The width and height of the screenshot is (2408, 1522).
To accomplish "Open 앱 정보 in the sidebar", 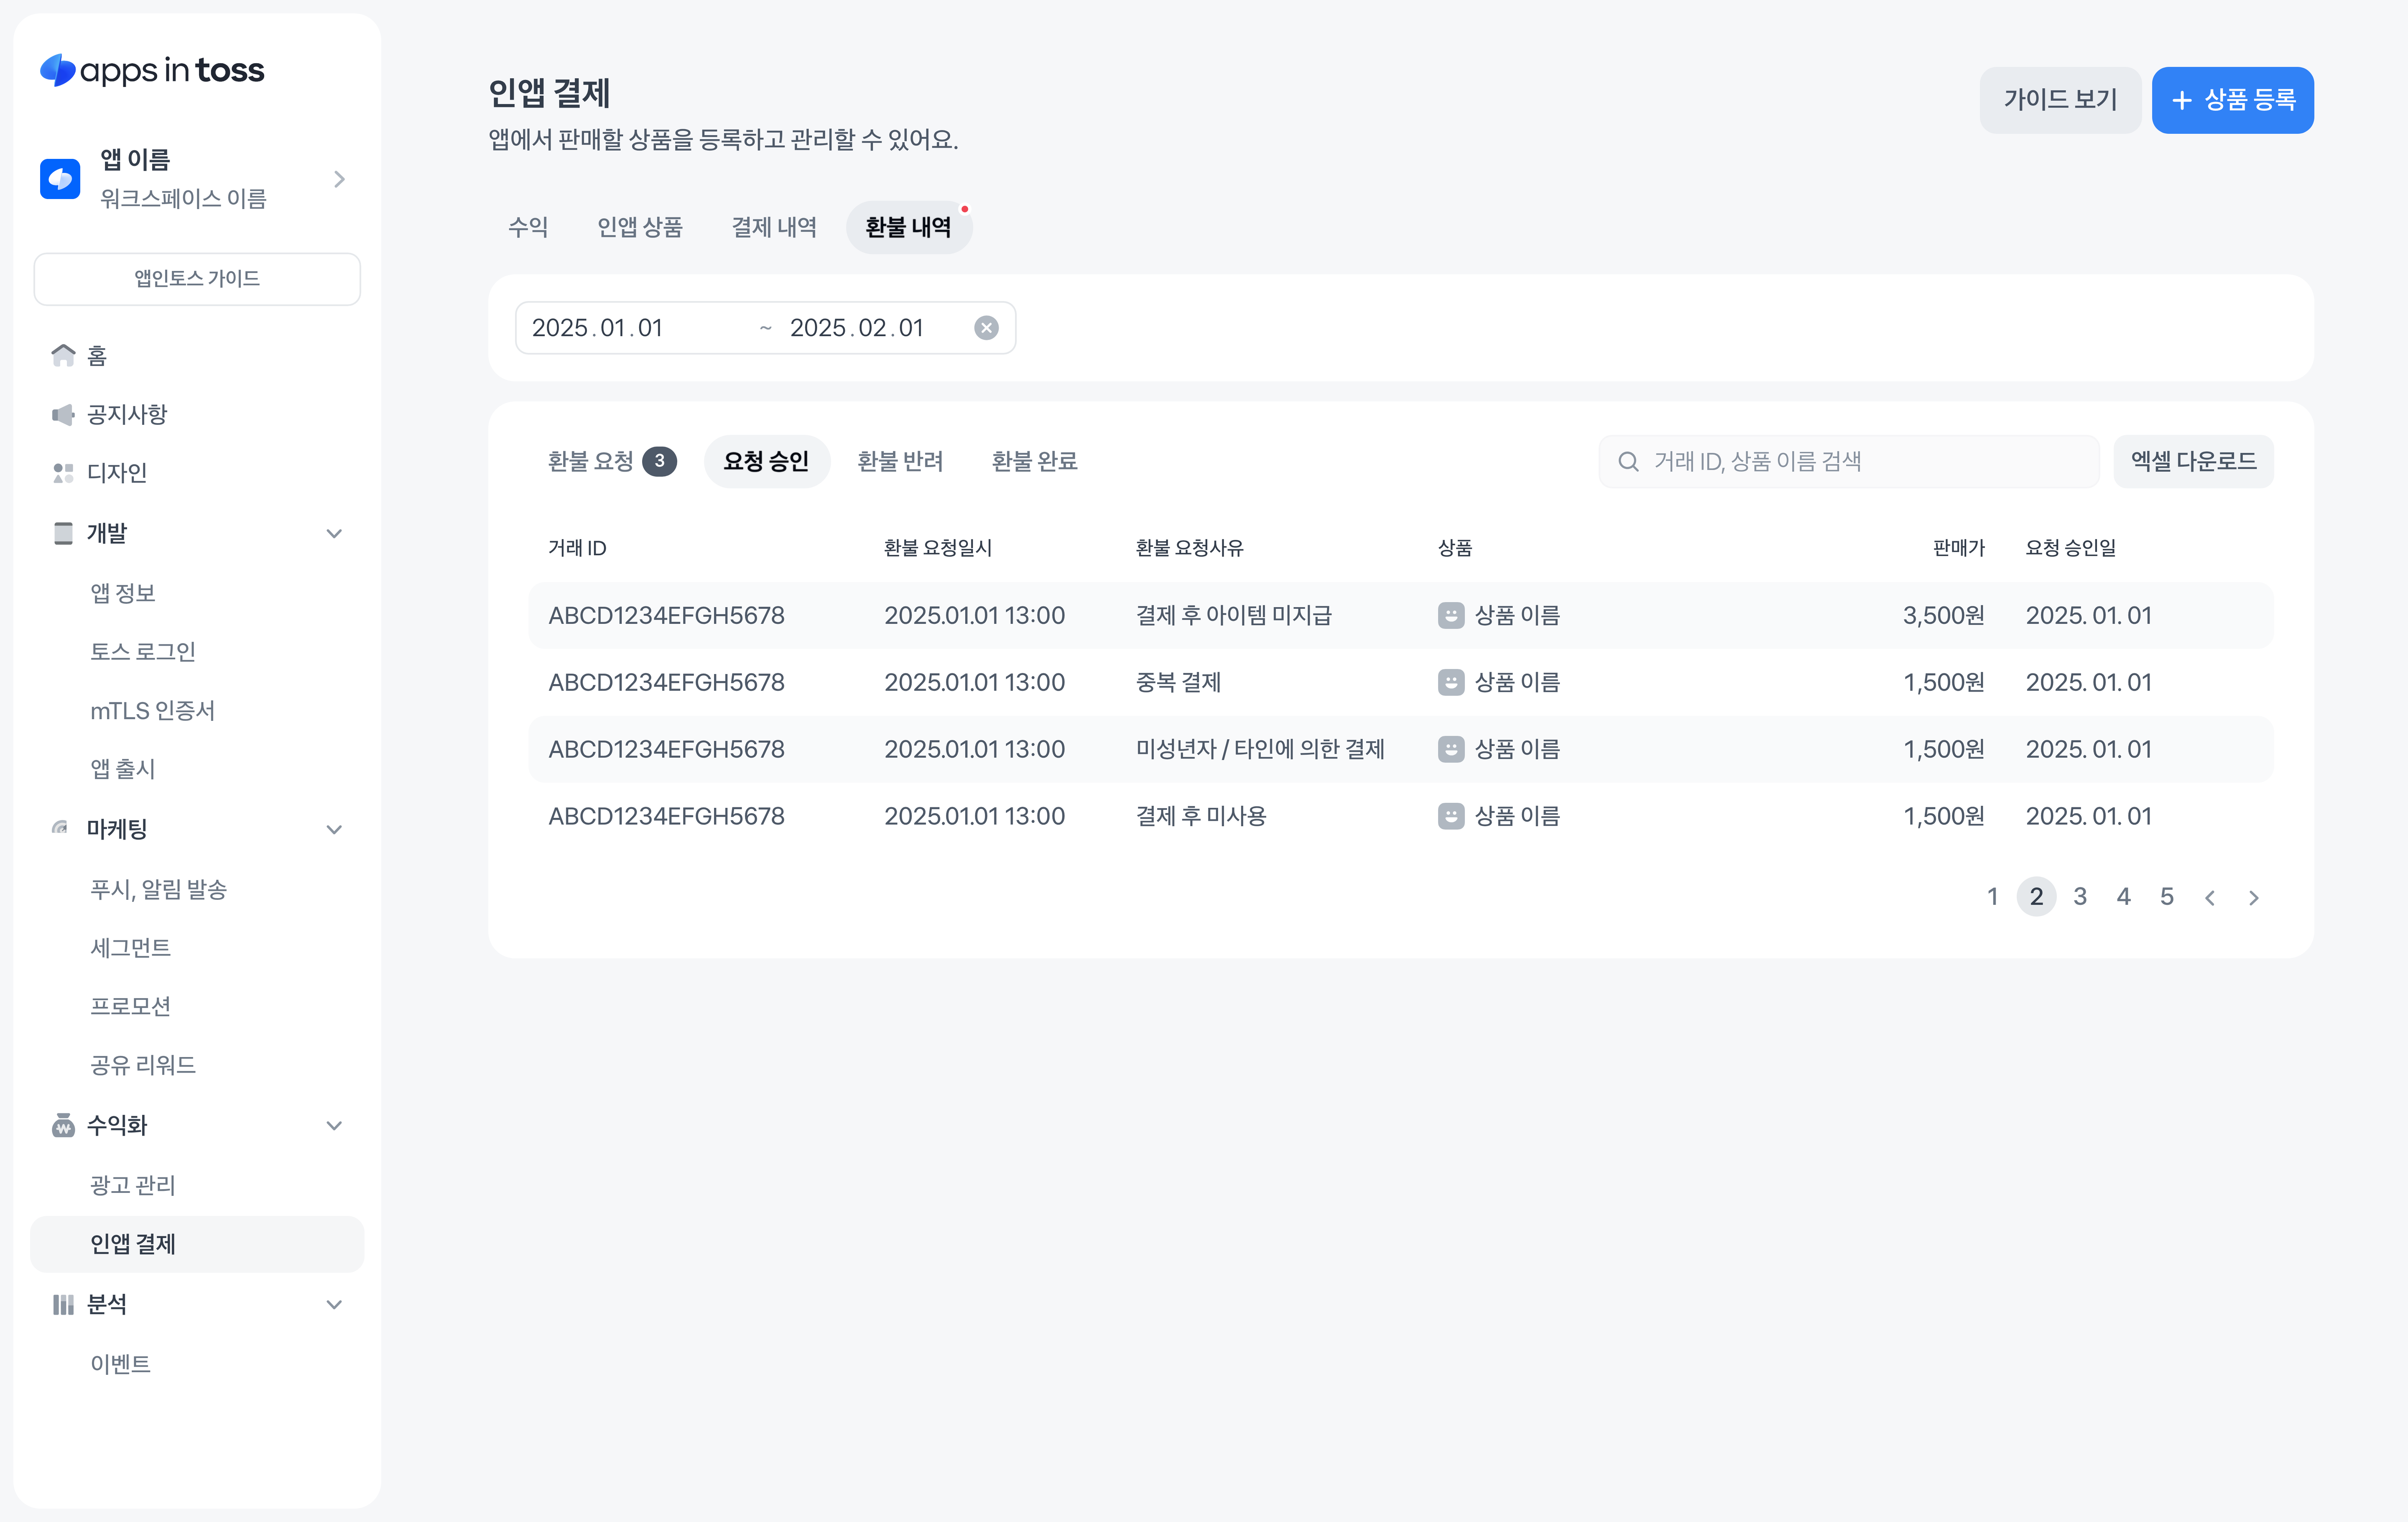I will point(123,593).
